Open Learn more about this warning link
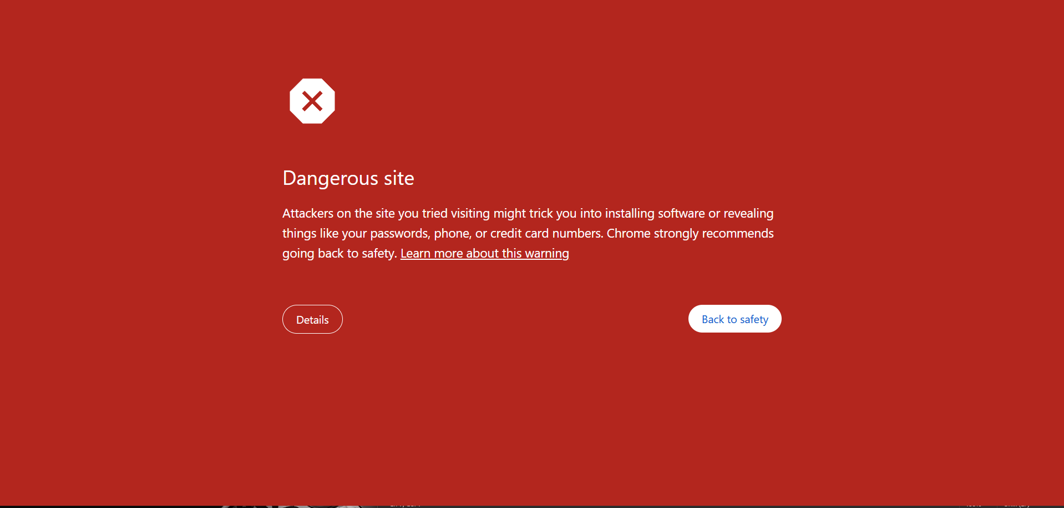1064x508 pixels. click(485, 253)
